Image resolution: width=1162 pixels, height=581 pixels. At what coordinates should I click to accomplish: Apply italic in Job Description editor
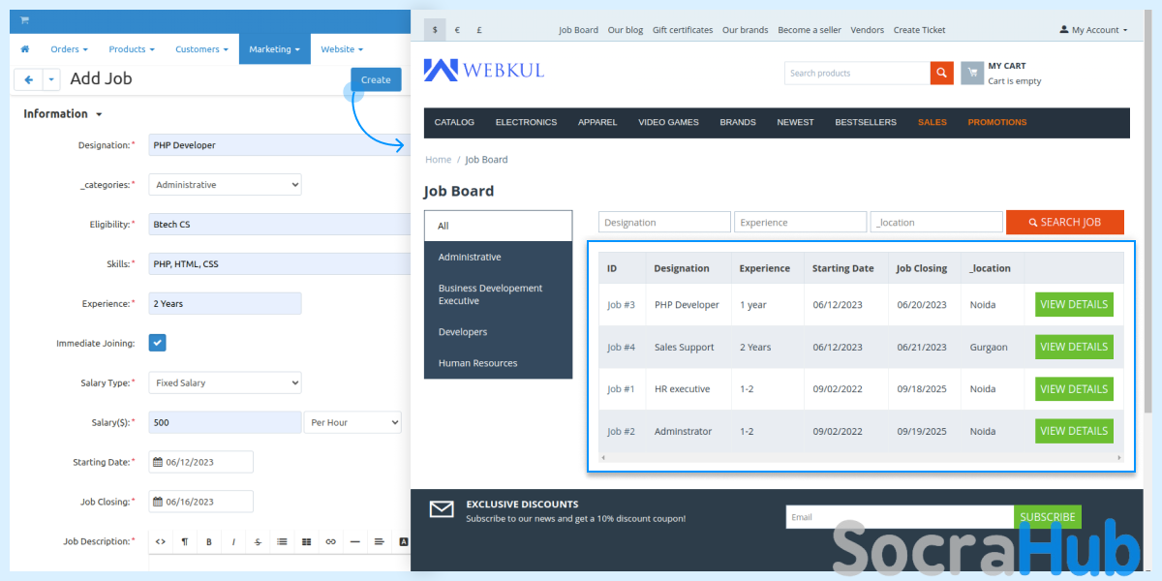tap(233, 541)
